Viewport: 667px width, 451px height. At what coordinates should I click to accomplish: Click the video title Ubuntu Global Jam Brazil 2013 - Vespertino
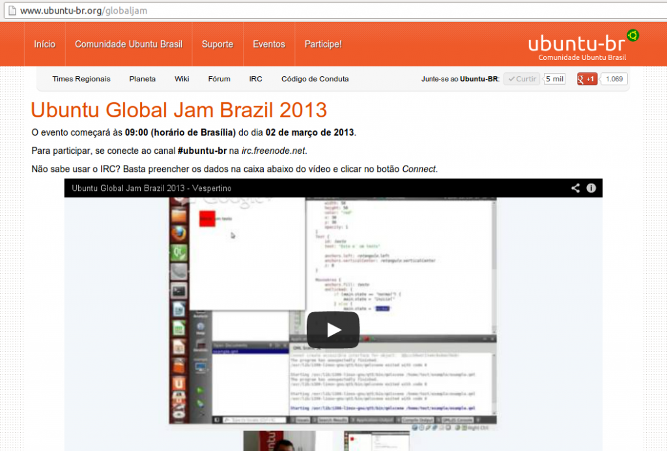(151, 188)
